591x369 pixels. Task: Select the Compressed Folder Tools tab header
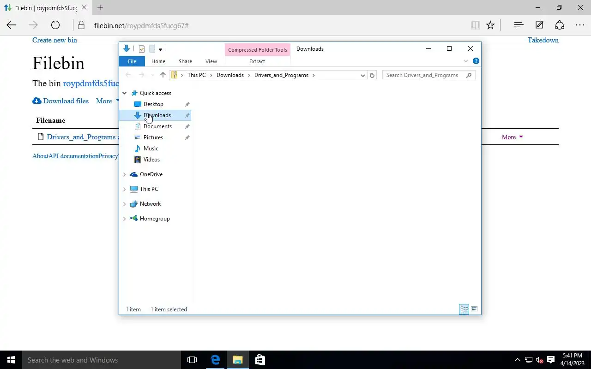tap(258, 50)
